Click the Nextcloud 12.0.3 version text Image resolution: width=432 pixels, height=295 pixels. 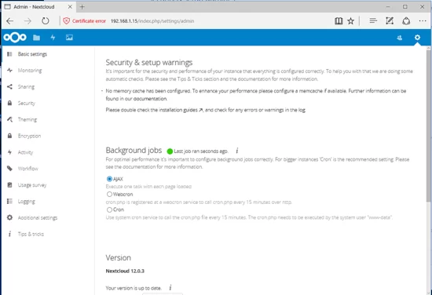pyautogui.click(x=125, y=271)
